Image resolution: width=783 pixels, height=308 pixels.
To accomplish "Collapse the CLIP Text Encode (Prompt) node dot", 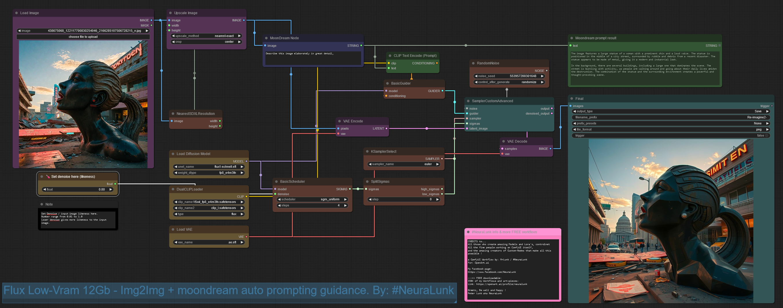I will point(390,56).
